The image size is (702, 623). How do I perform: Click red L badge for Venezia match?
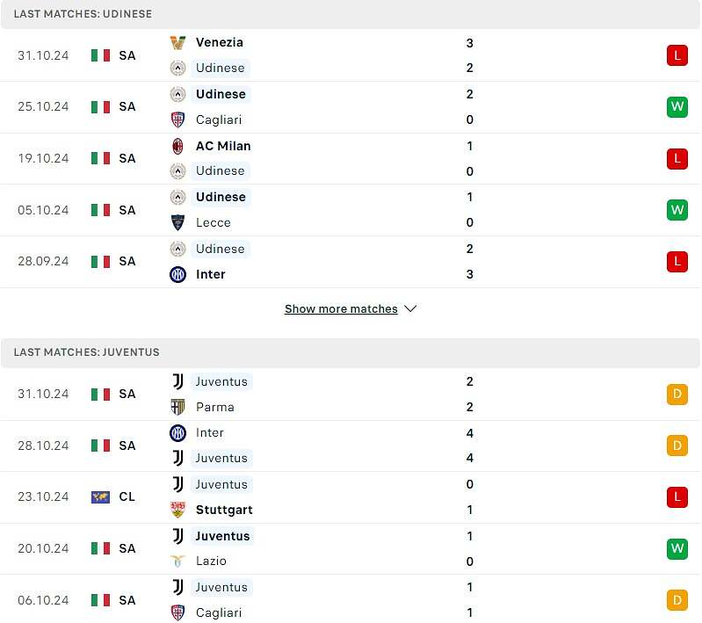pyautogui.click(x=677, y=55)
